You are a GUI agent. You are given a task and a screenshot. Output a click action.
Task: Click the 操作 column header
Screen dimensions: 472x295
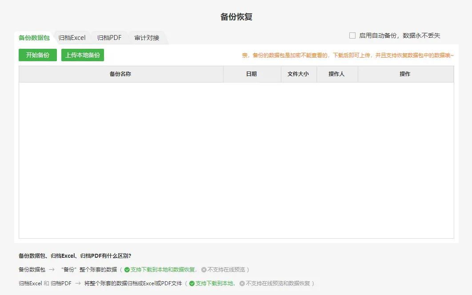pos(405,74)
